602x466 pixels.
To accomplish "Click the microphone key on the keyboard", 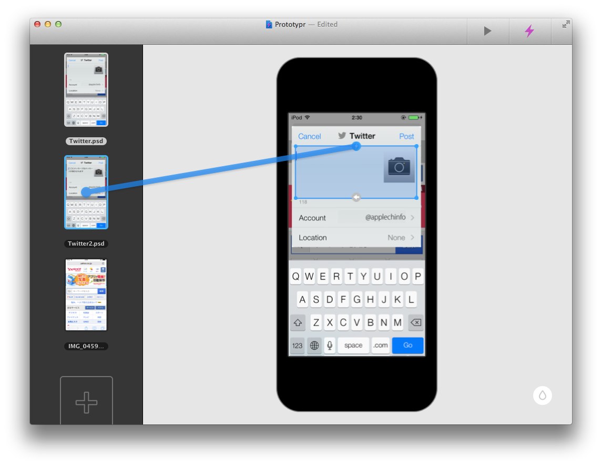I will 330,346.
